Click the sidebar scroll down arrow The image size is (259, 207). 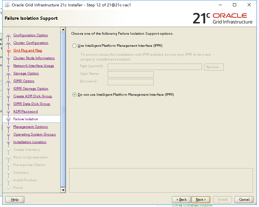tap(63, 190)
